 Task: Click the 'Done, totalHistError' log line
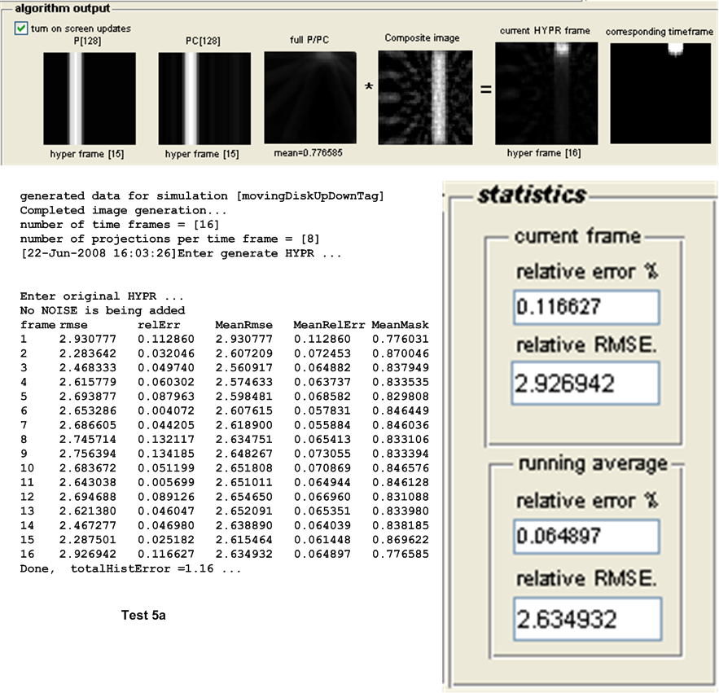pyautogui.click(x=130, y=569)
